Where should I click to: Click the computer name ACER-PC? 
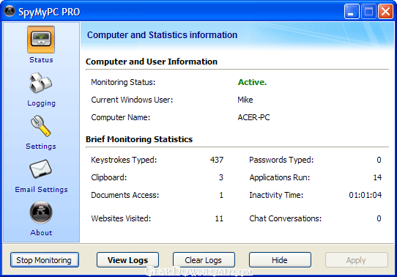(253, 117)
